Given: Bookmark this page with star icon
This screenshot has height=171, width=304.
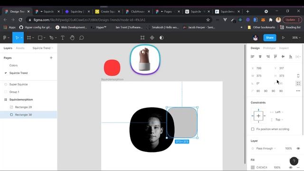Looking at the screenshot, I should coord(208,20).
